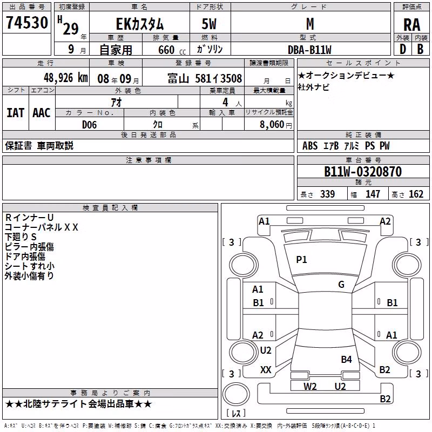Click chassis number B11W-0320870
Viewport: 432px width, 432px height.
tap(363, 172)
